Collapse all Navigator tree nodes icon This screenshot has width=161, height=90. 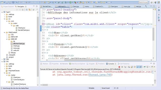[27, 10]
